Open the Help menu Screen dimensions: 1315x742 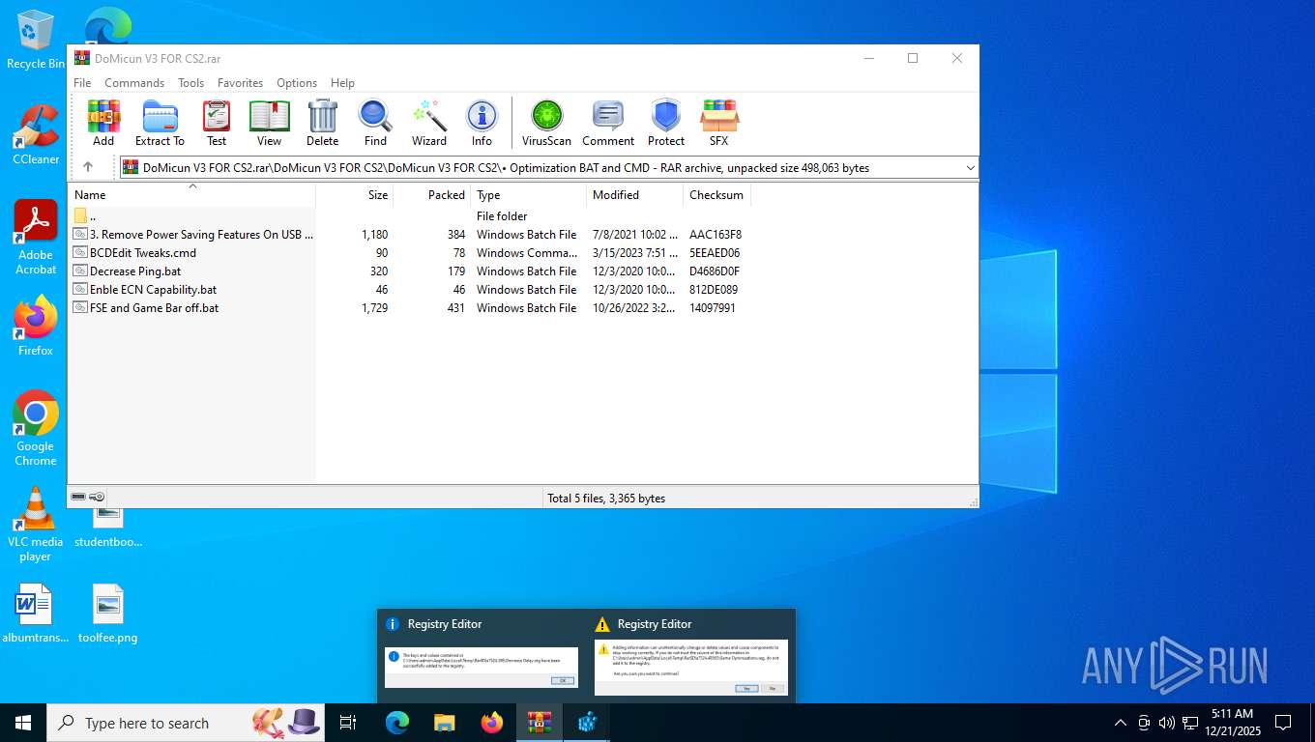point(342,83)
